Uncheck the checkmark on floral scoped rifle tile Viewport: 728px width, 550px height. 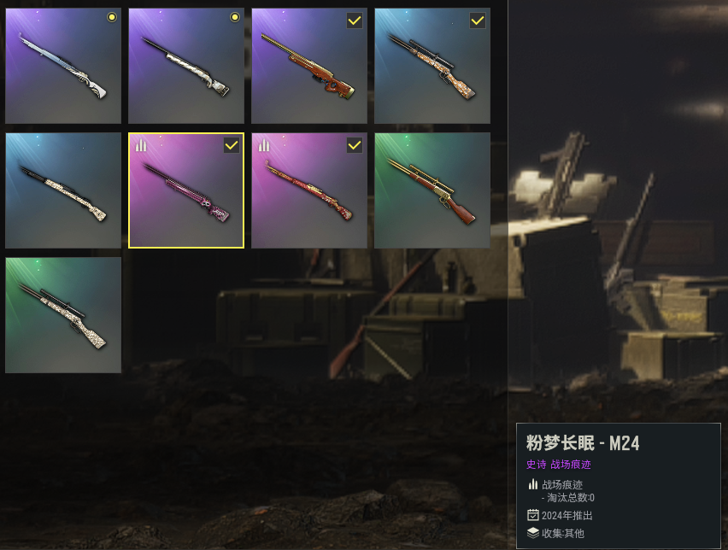[478, 20]
